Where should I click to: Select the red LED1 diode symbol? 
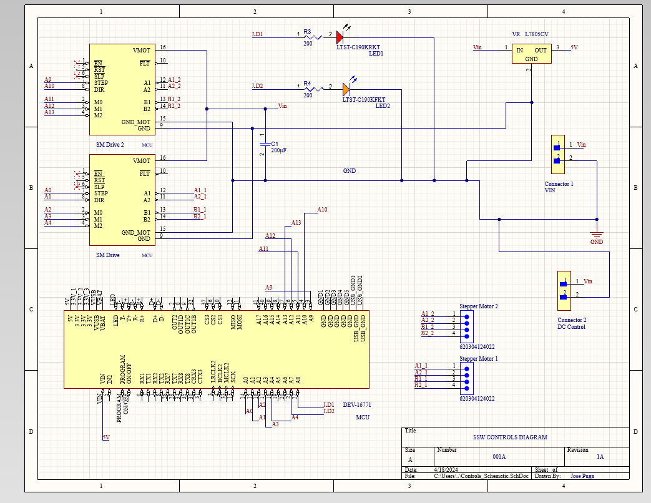(x=340, y=37)
